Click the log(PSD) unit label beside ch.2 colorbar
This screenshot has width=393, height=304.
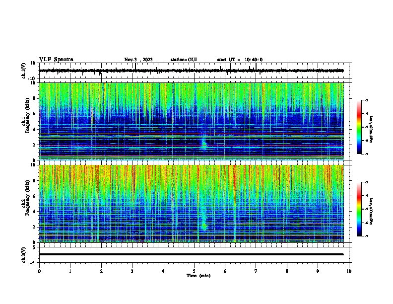[x=371, y=211]
